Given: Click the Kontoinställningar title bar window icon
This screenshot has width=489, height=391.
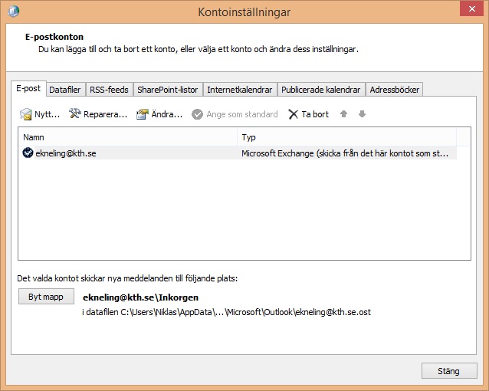Looking at the screenshot, I should pos(13,11).
